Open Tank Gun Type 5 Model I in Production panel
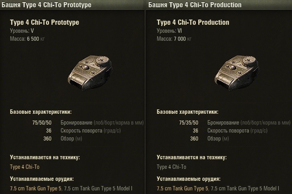The height and width of the screenshot is (194, 292). pos(245,188)
